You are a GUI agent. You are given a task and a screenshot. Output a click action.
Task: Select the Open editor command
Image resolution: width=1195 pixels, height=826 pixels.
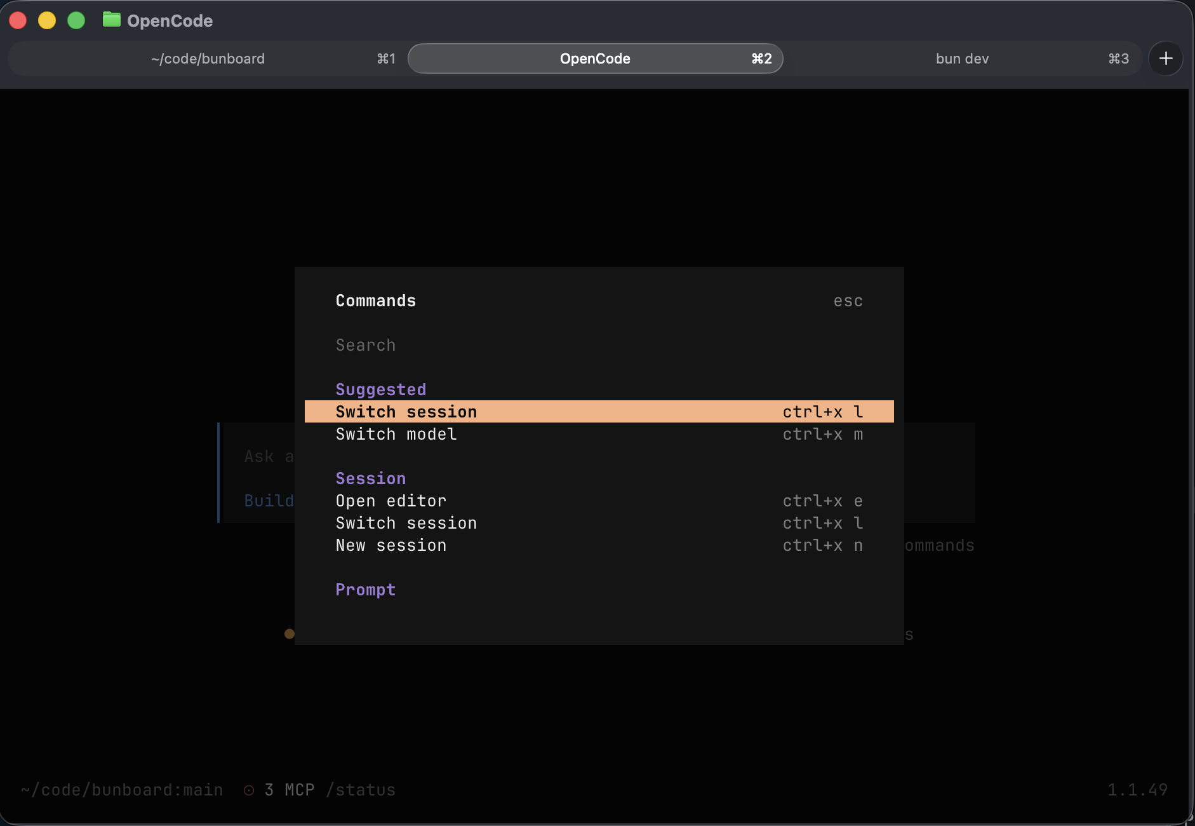[599, 501]
